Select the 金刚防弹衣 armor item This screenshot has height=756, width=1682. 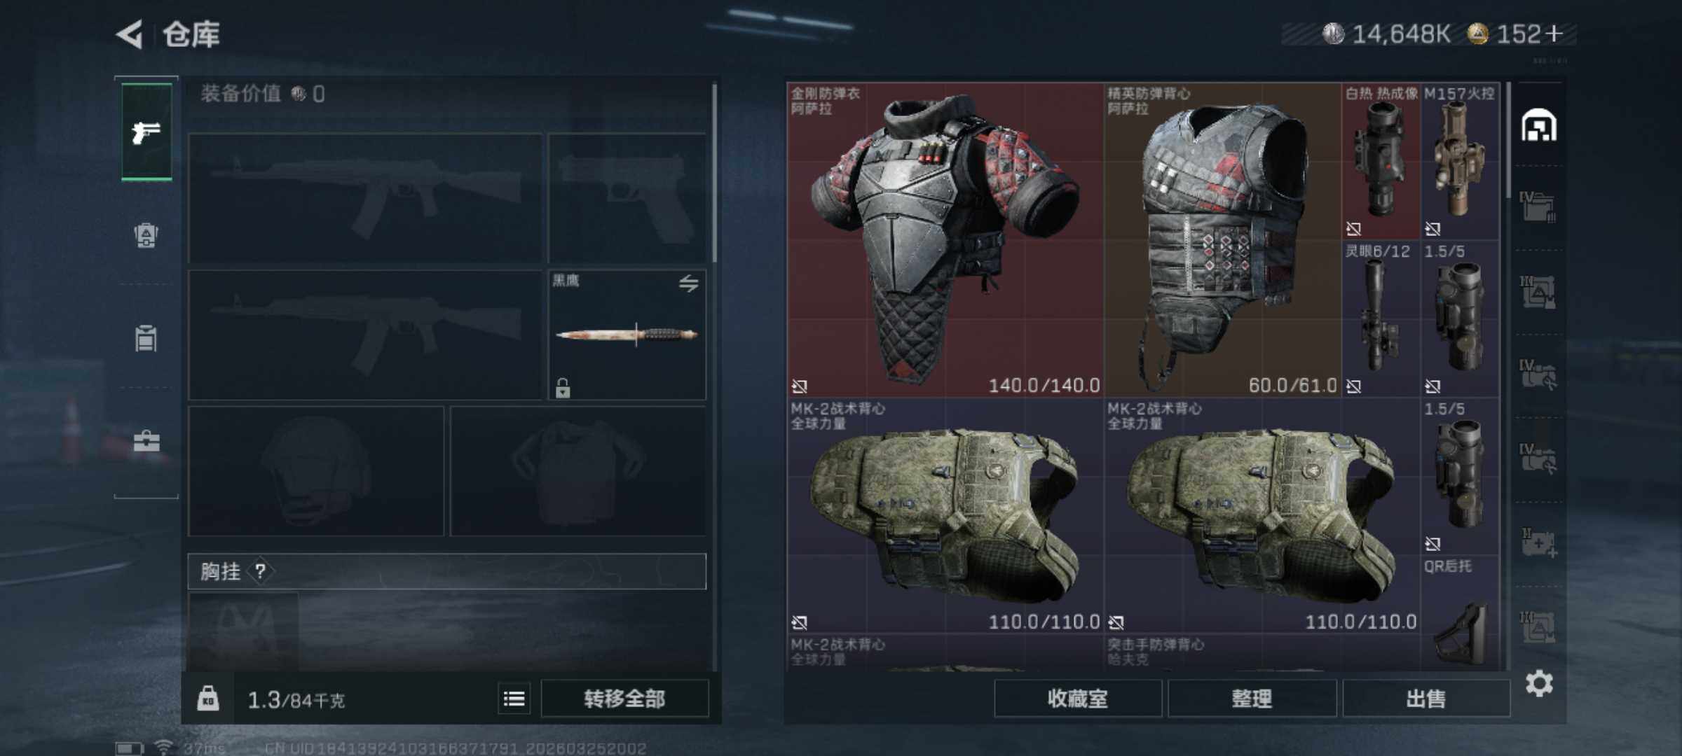click(x=945, y=240)
